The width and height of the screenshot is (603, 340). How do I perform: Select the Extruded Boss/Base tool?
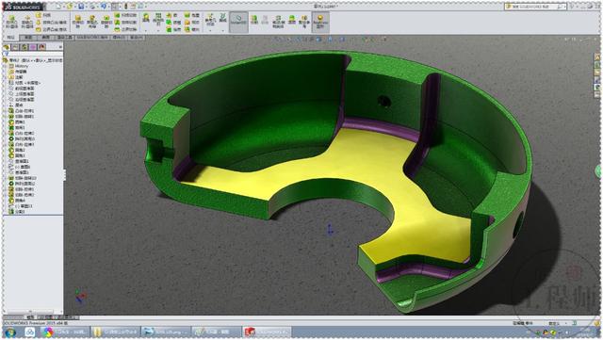(11, 22)
